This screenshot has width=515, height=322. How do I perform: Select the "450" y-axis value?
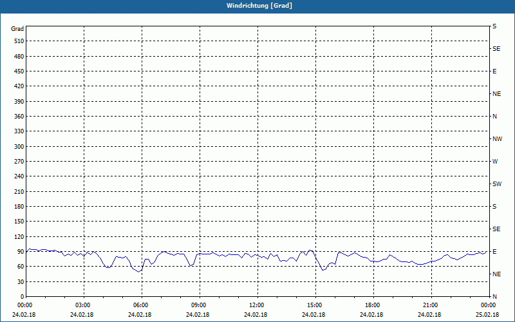tap(19, 71)
